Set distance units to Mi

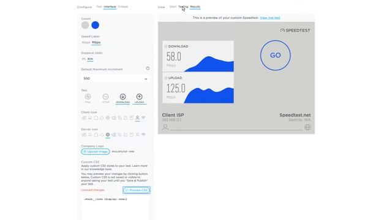click(x=84, y=59)
